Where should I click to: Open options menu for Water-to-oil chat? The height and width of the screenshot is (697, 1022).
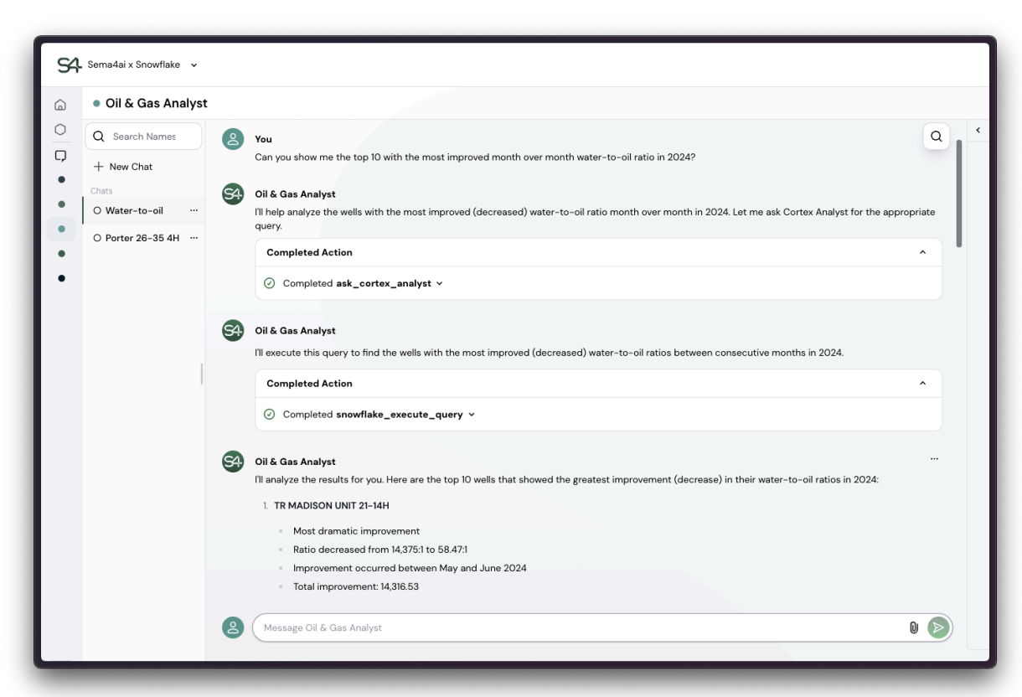coord(194,210)
